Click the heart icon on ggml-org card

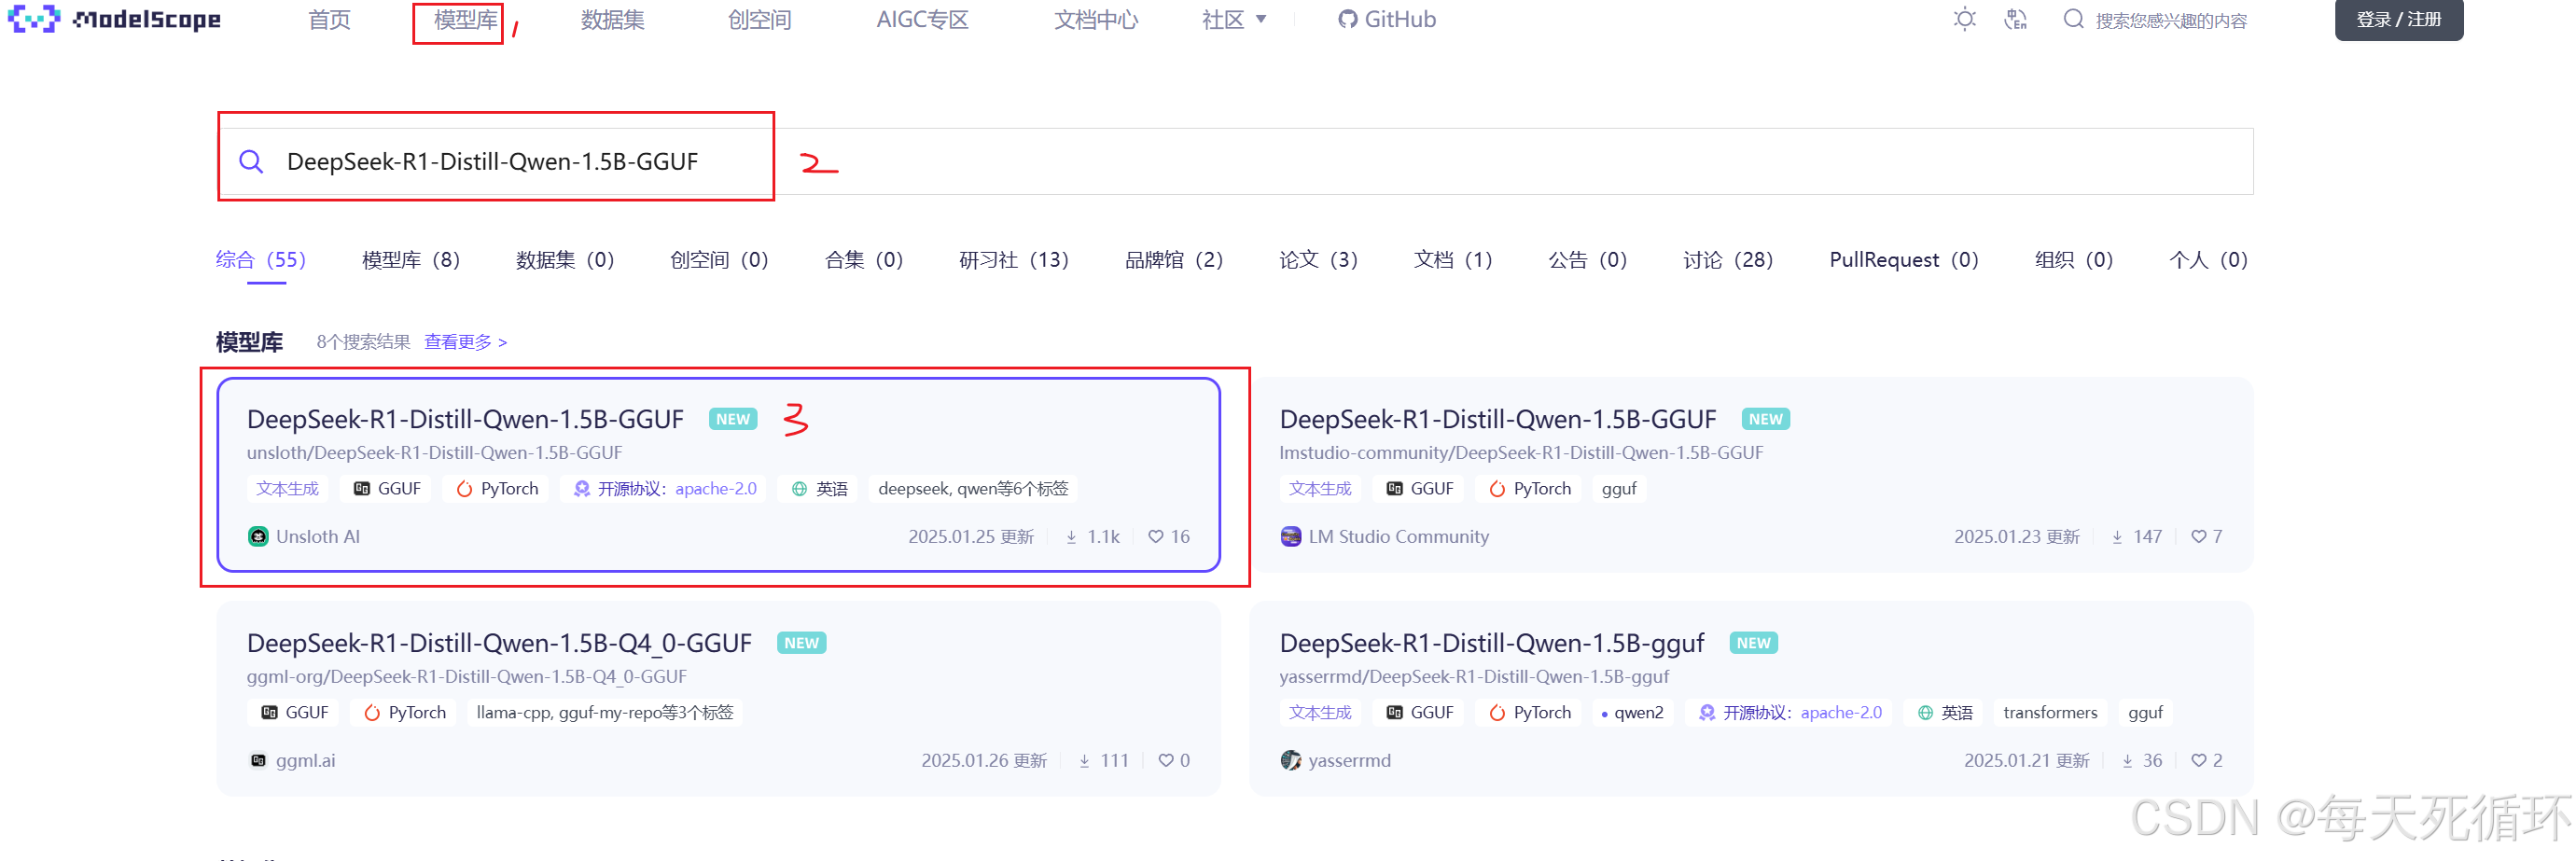(1165, 760)
